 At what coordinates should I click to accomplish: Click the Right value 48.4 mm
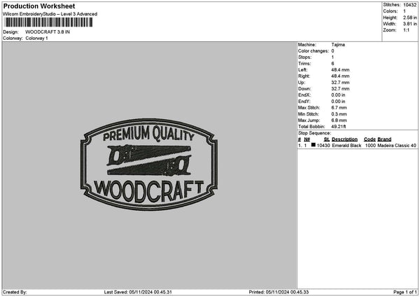click(340, 76)
